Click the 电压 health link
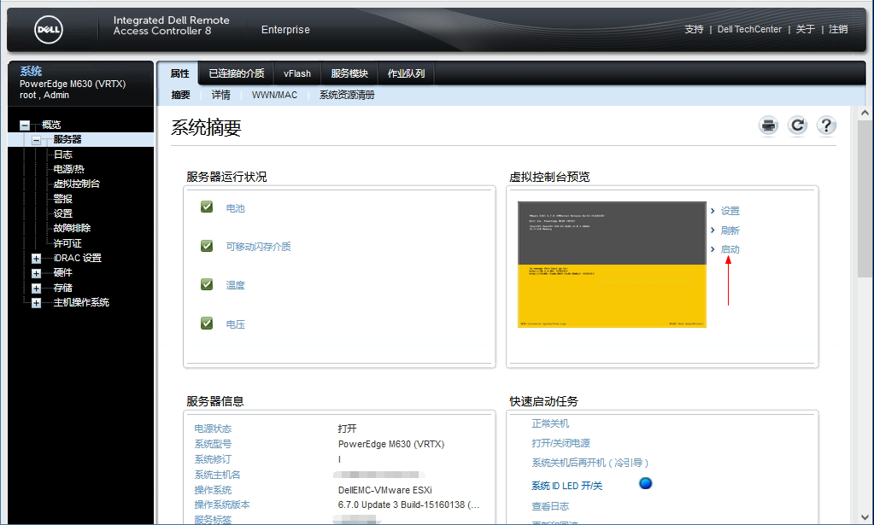The width and height of the screenshot is (874, 525). click(x=235, y=324)
